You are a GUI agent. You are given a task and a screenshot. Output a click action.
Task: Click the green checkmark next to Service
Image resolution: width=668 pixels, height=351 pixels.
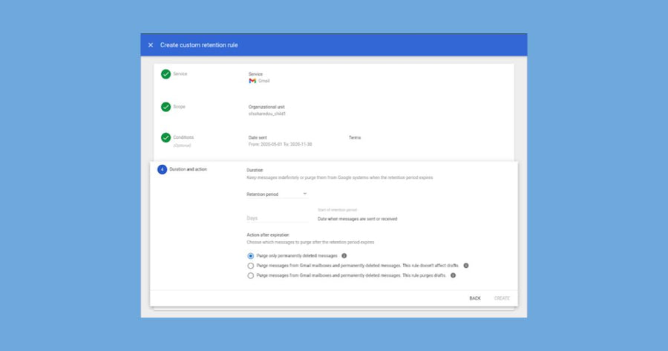(166, 74)
